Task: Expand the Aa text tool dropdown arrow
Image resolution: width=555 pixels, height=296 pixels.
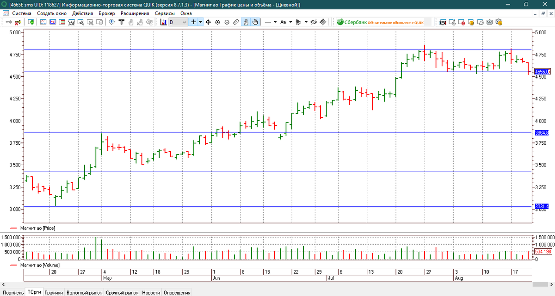Action: (290, 22)
